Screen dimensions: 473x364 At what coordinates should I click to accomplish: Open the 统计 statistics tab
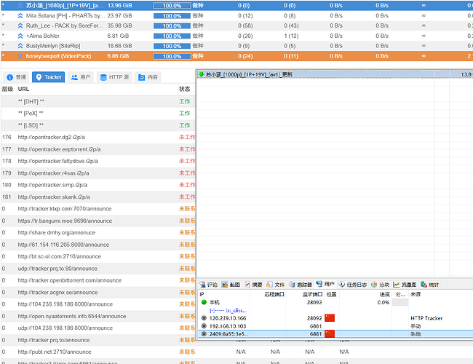pos(429,284)
